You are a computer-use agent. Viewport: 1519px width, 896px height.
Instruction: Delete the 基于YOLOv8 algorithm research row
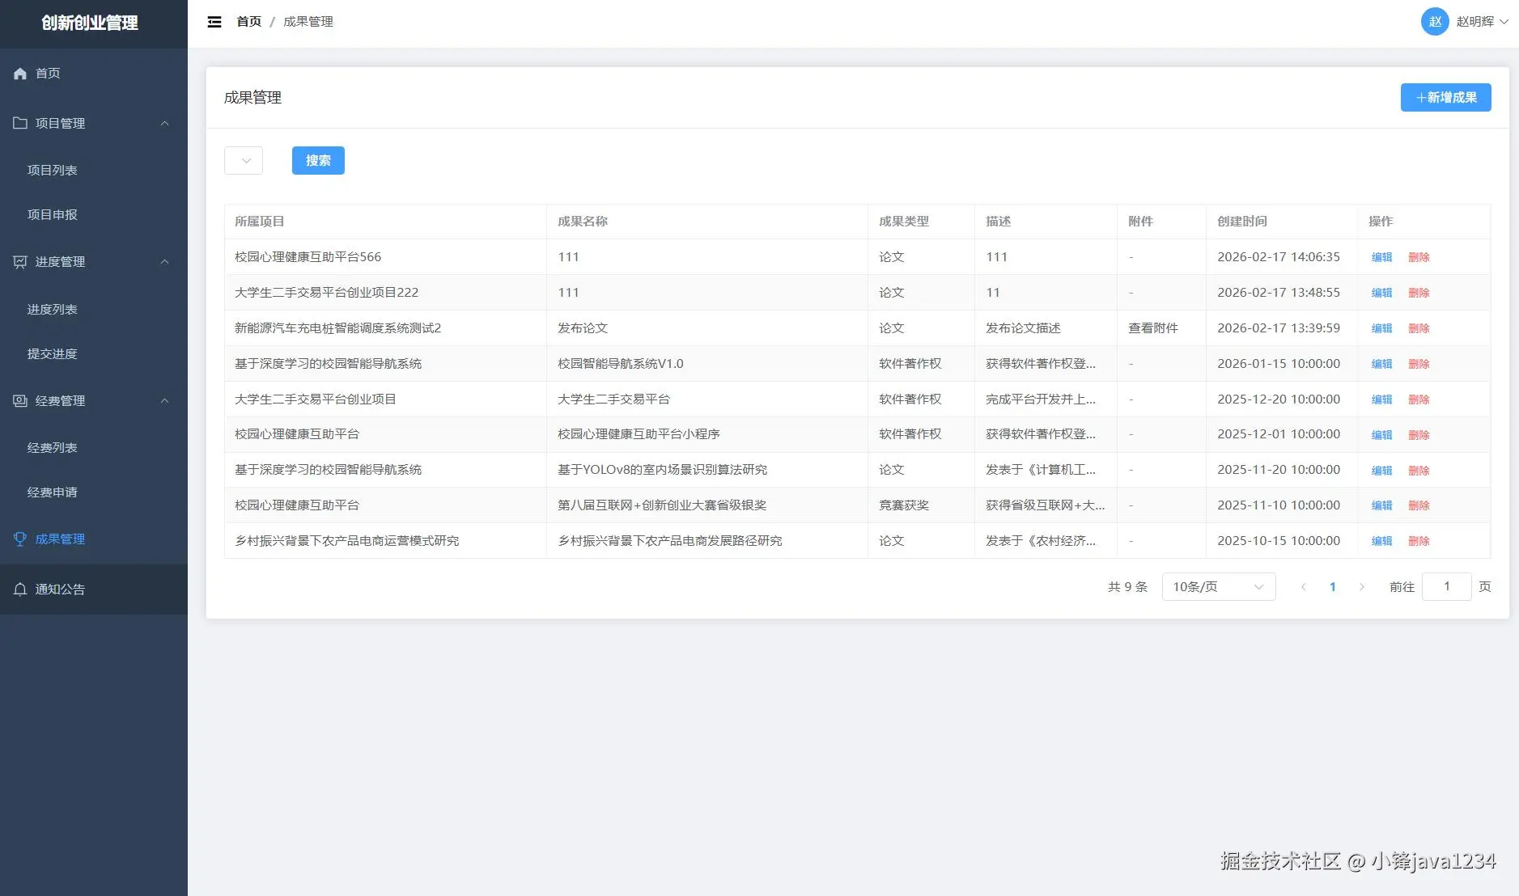click(1419, 471)
